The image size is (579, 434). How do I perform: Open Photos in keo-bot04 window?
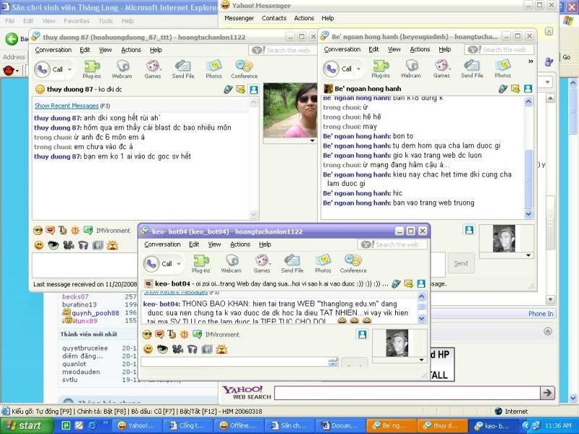323,263
